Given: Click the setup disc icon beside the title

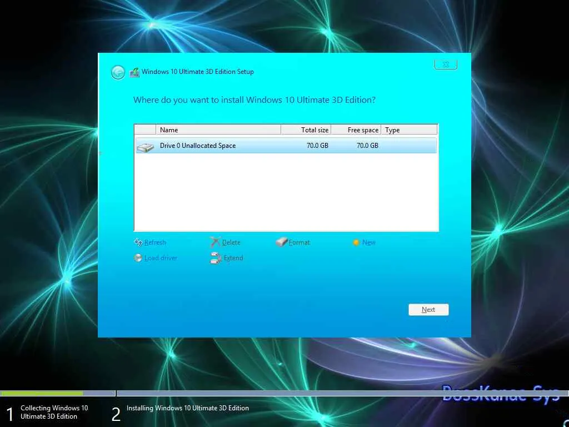Looking at the screenshot, I should (x=134, y=72).
